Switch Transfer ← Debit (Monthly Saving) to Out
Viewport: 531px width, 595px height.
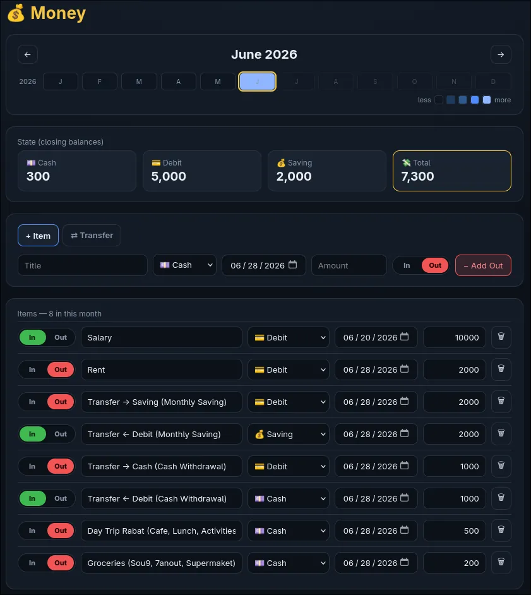(x=61, y=434)
